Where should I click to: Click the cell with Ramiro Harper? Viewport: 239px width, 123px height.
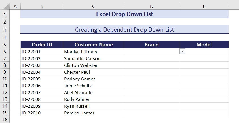coord(93,113)
